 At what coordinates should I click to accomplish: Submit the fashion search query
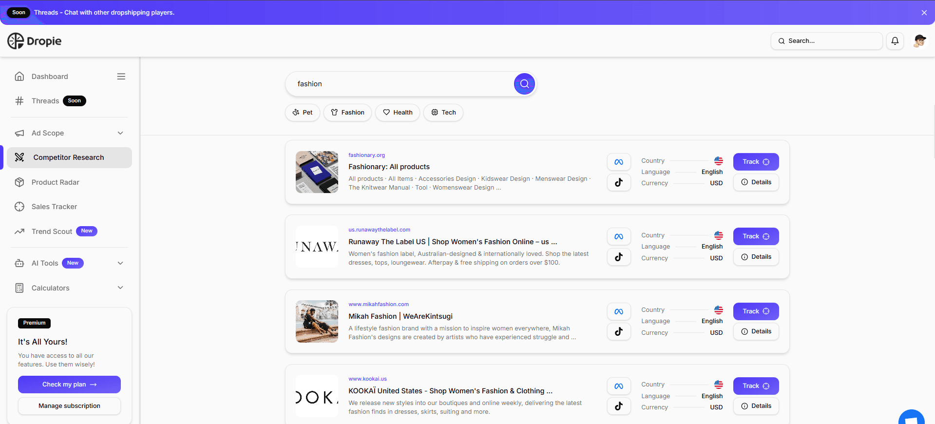pos(524,84)
